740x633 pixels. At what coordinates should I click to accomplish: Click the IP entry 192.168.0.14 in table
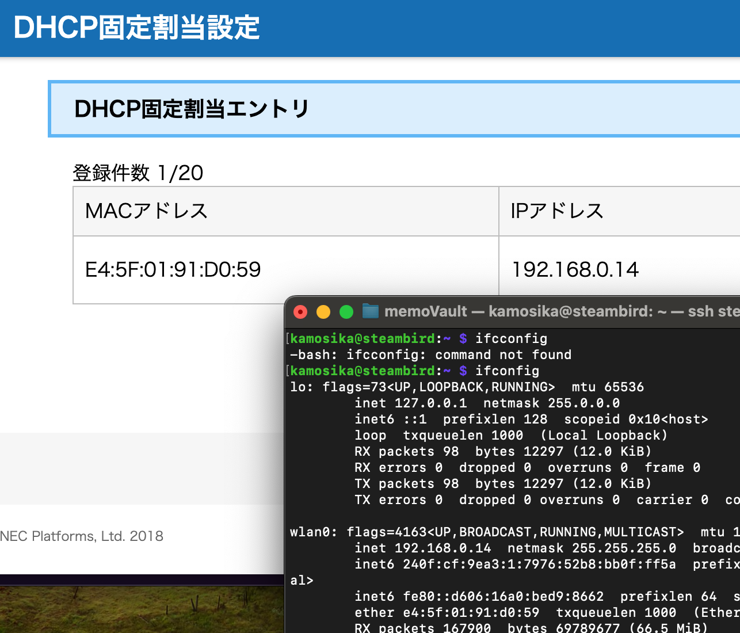tap(575, 269)
